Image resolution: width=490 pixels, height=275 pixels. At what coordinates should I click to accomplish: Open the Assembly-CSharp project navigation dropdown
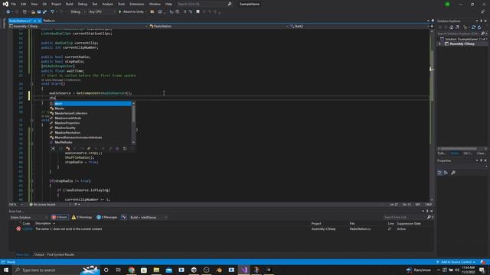point(78,26)
